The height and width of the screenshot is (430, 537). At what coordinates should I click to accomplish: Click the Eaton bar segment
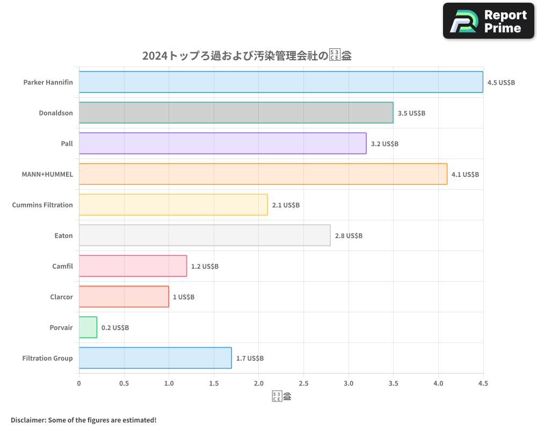204,235
